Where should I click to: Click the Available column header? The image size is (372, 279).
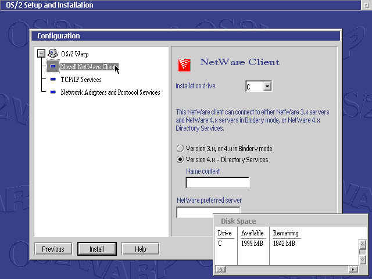pos(252,233)
